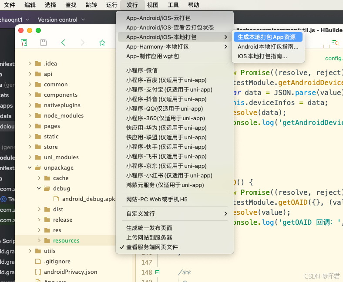Choose 快应用-华为 publish option
This screenshot has height=282, width=343.
pyautogui.click(x=175, y=128)
